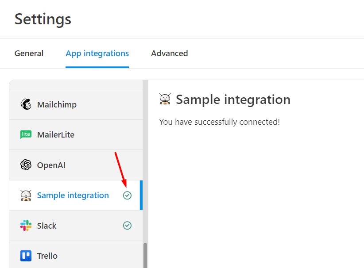The width and height of the screenshot is (364, 268).
Task: Click the integrations list scrollbar thumb
Action: 145,255
